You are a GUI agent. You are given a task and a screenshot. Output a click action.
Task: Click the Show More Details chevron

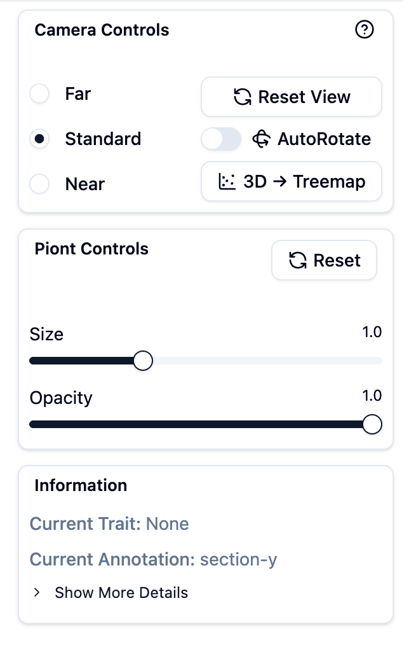point(37,592)
